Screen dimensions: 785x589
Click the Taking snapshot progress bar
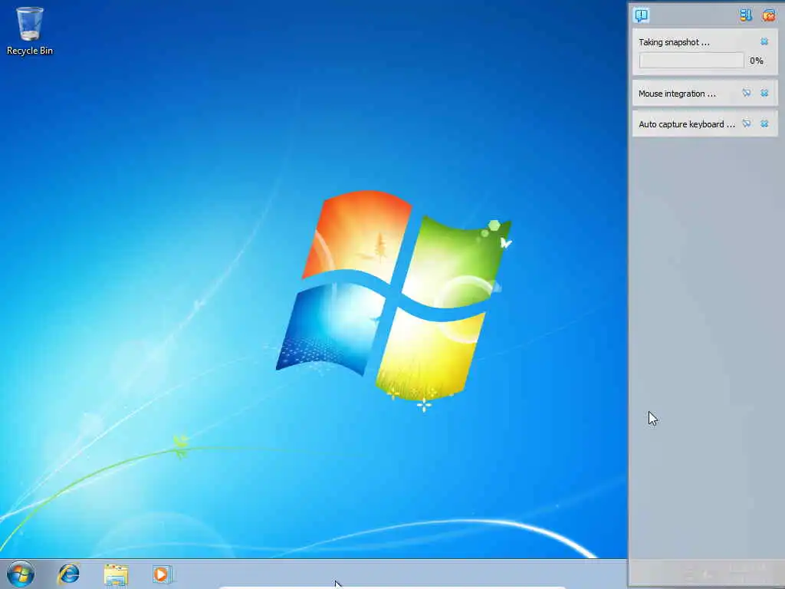(691, 61)
